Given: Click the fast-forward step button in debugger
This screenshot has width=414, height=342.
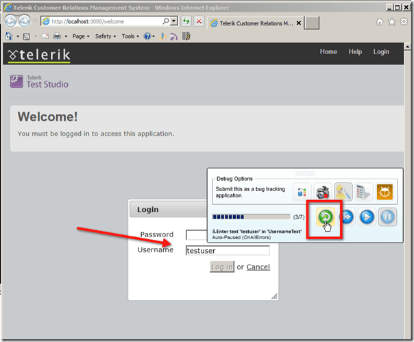Looking at the screenshot, I should [347, 217].
